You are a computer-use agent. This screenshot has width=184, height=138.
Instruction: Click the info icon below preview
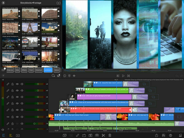point(64,75)
